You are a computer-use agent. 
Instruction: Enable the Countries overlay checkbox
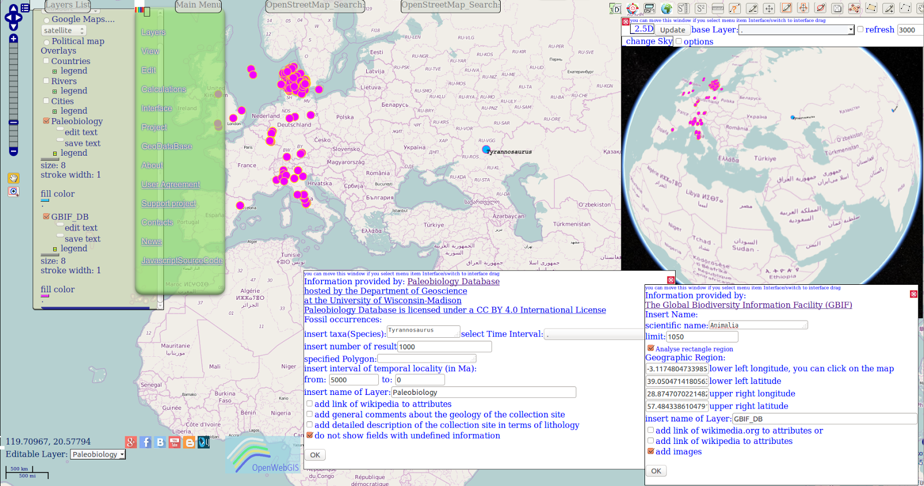coord(47,61)
